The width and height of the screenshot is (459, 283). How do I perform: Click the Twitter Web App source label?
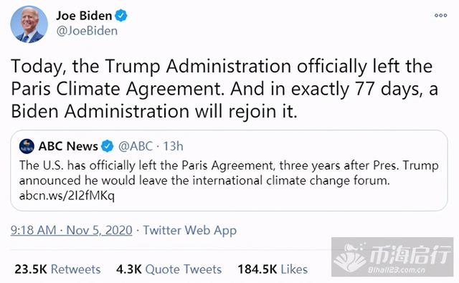189,230
